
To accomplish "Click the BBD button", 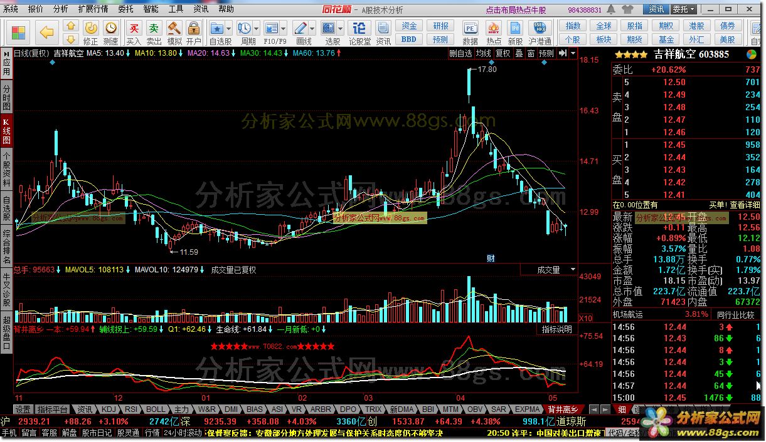I will click(x=409, y=39).
